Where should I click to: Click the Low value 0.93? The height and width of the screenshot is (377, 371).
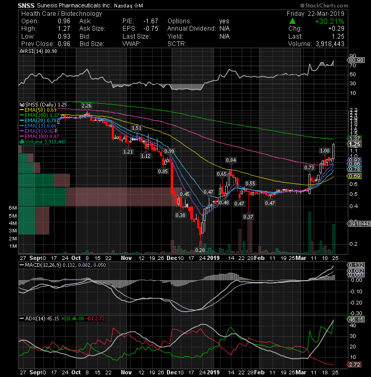pos(64,37)
